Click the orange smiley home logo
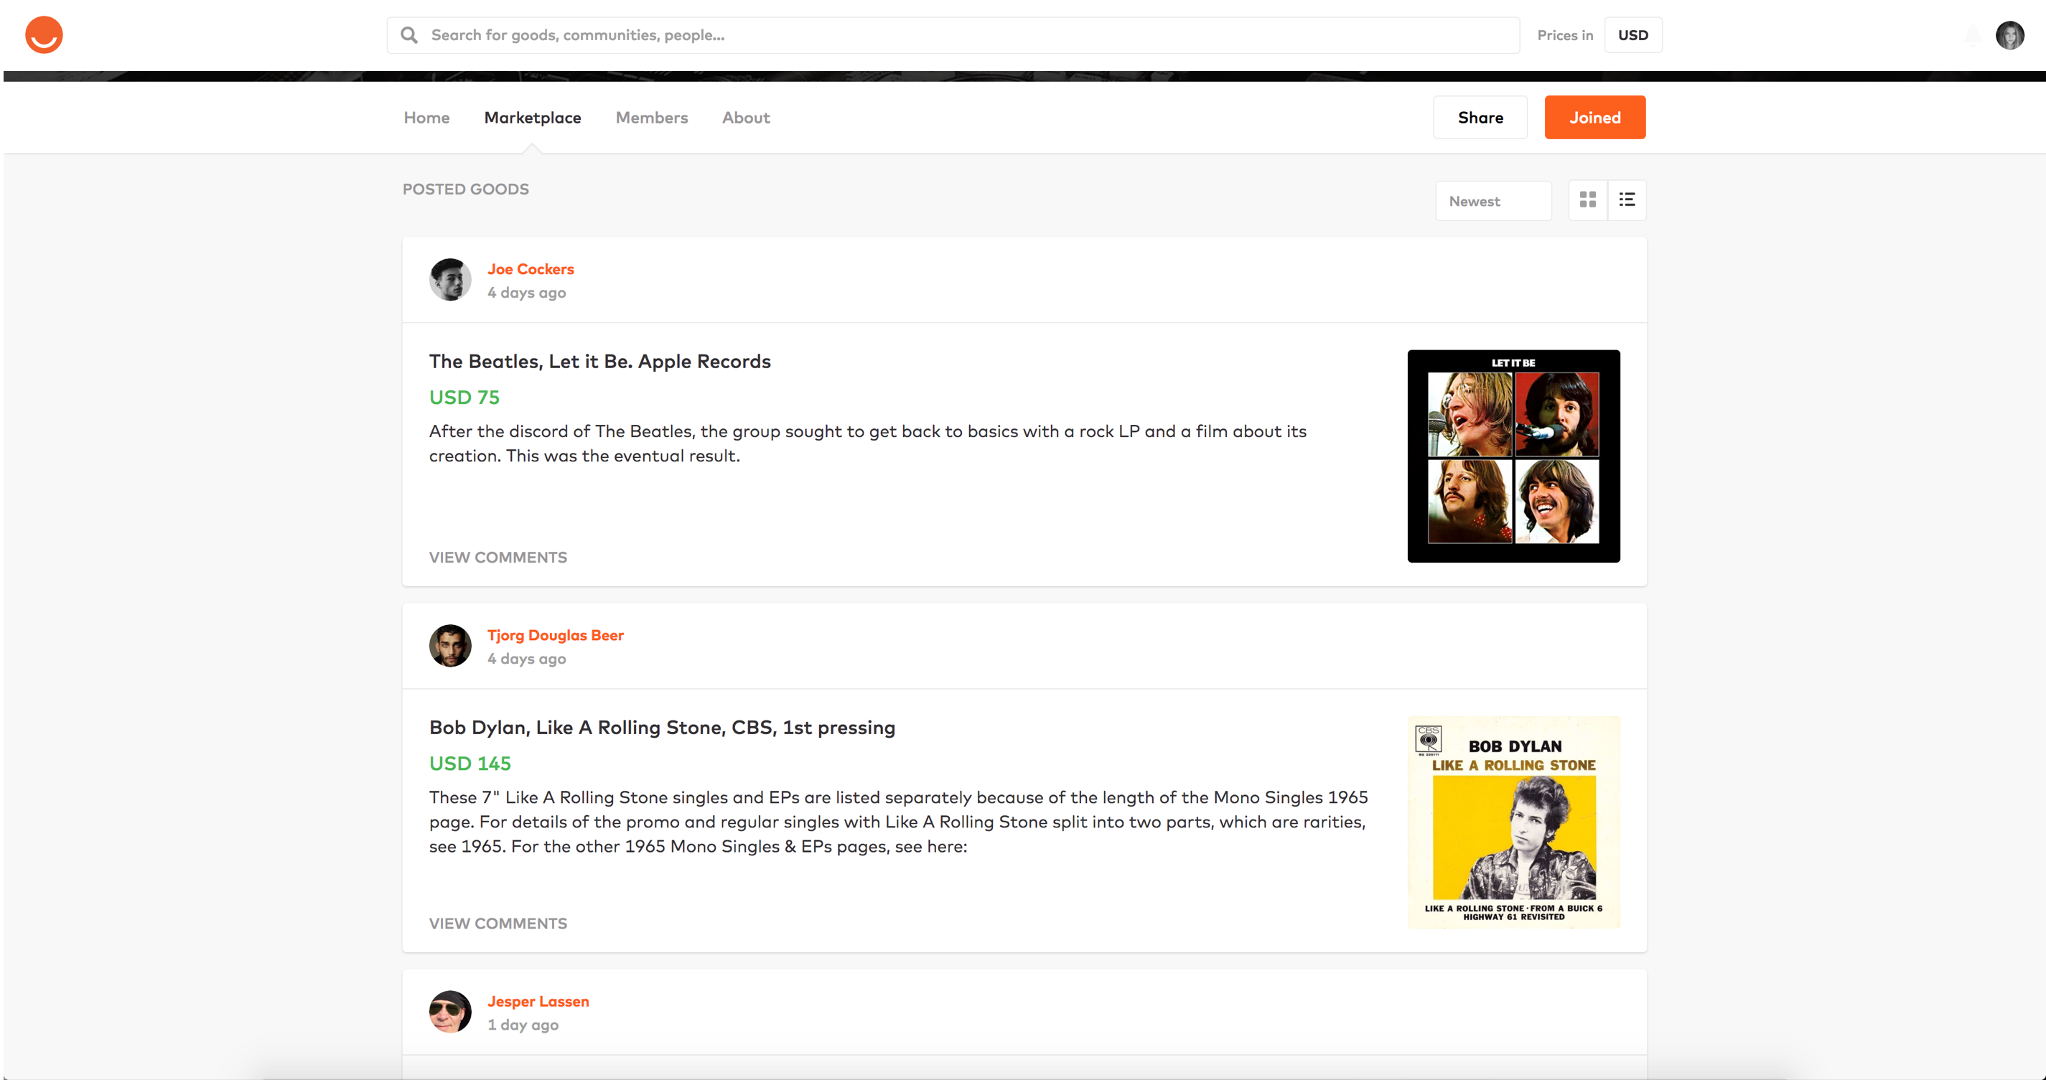 [x=44, y=35]
